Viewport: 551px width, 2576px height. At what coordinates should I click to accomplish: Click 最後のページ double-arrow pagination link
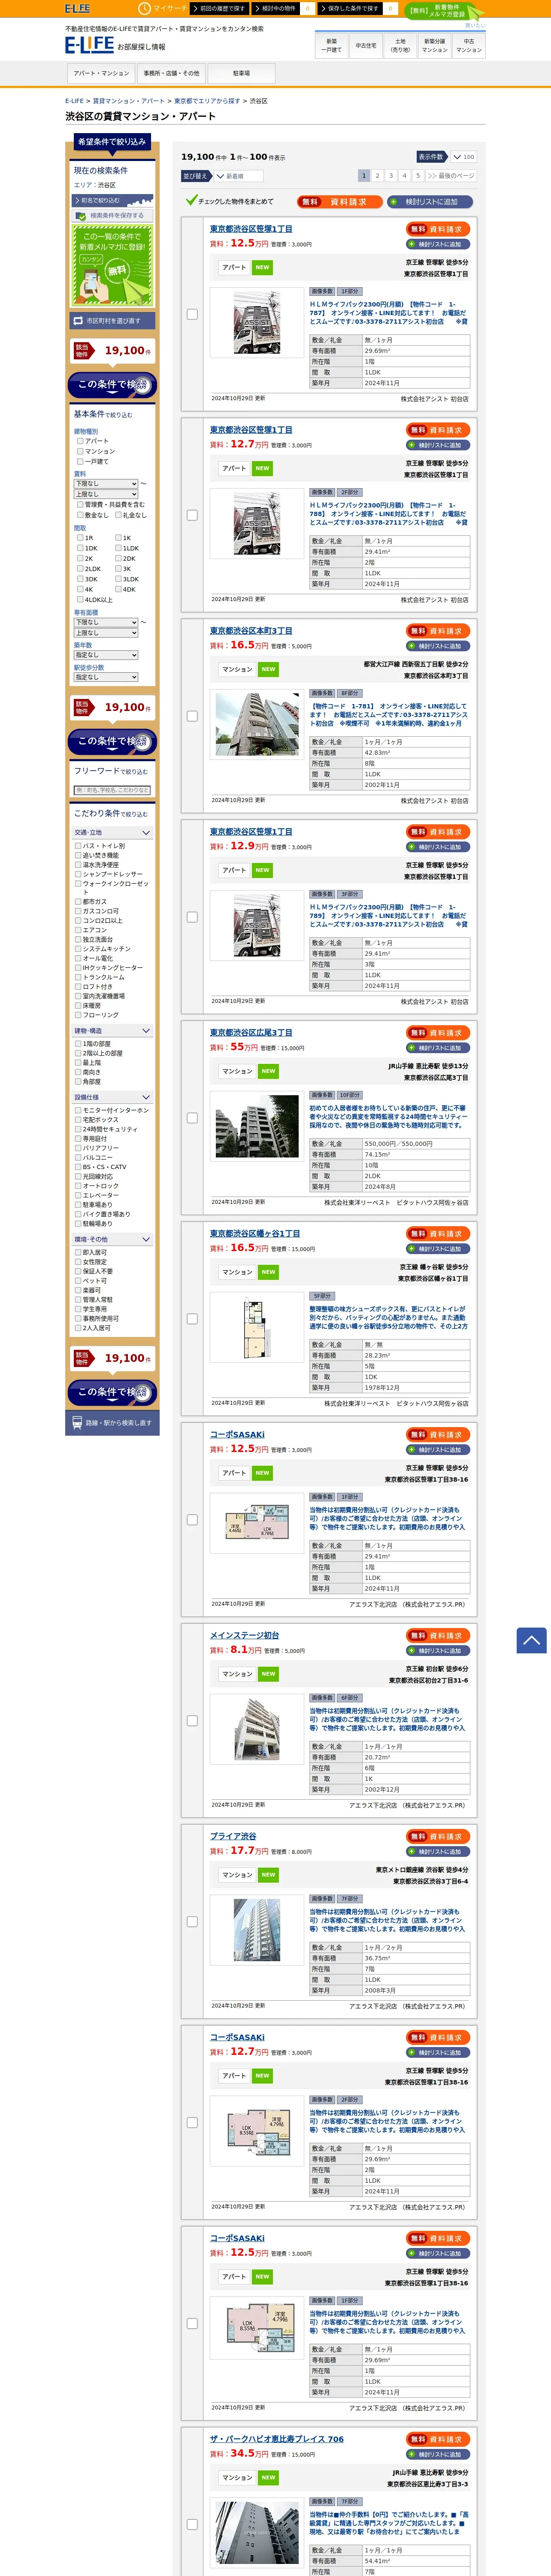coord(451,175)
